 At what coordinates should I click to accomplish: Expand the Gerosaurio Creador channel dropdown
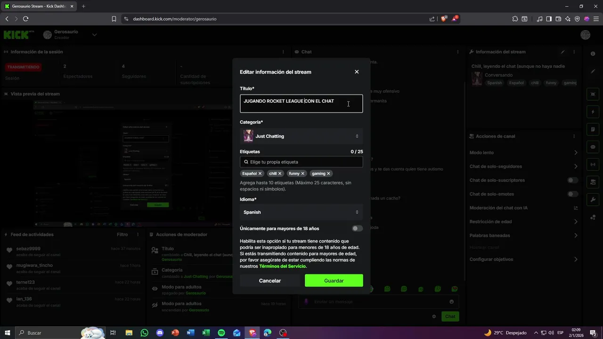click(94, 34)
